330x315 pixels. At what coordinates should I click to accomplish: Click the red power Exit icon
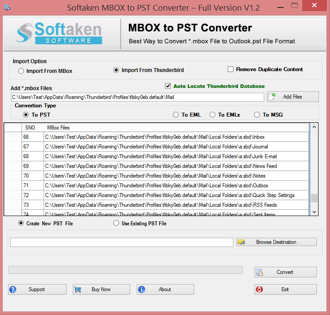pos(259,289)
